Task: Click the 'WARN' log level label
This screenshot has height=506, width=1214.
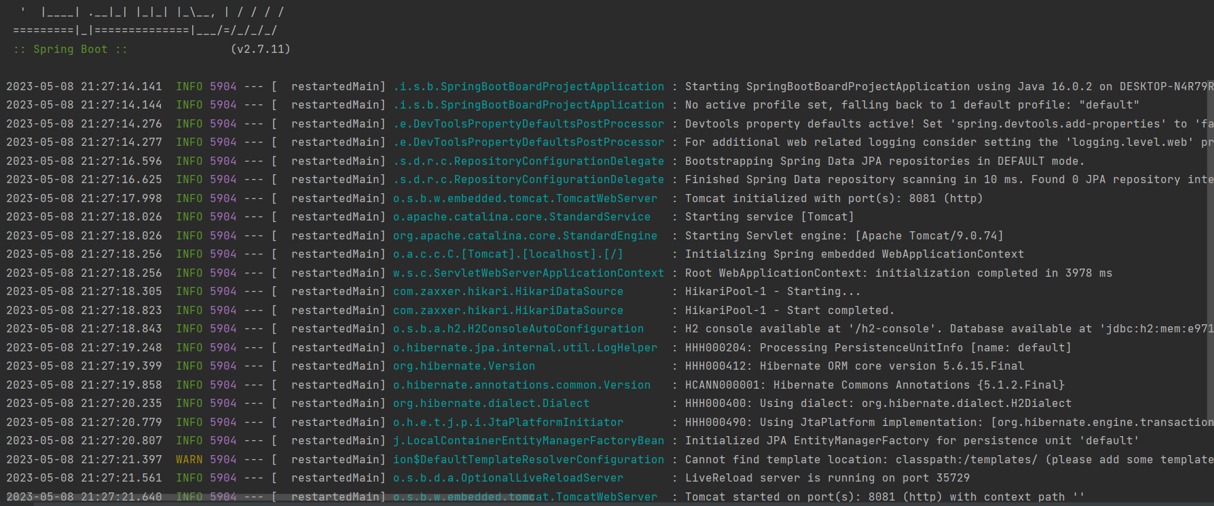Action: pos(189,459)
